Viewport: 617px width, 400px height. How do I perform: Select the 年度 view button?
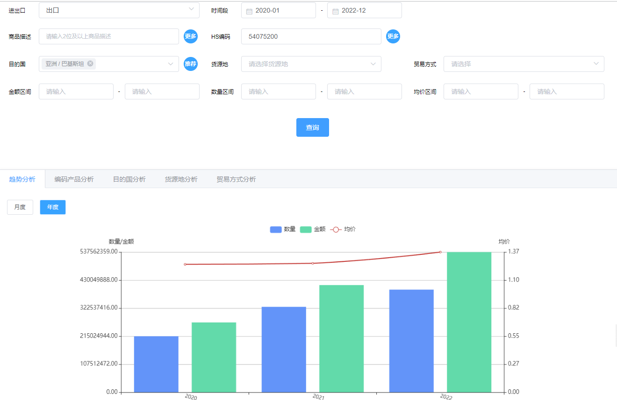[x=53, y=207]
